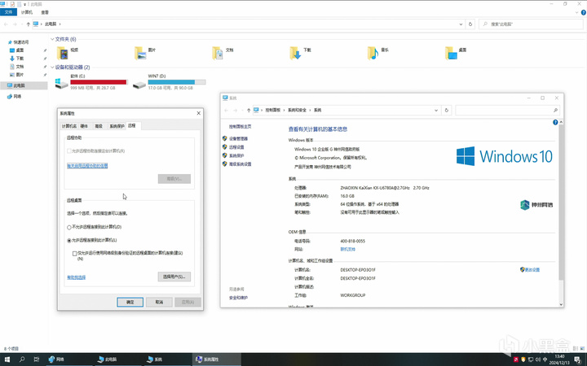Open the 文档 folder in the 文件夹 group
The height and width of the screenshot is (366, 587).
tap(218, 53)
